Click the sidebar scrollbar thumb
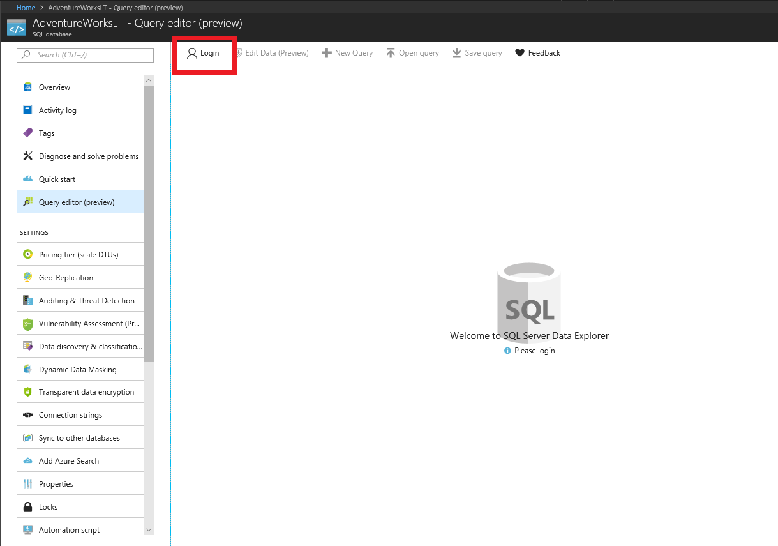This screenshot has height=546, width=778. (x=149, y=224)
